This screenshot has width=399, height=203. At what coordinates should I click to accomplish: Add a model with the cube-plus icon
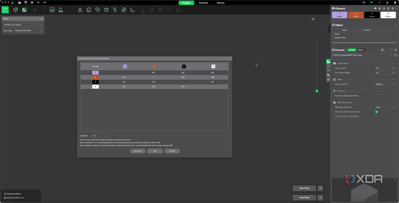(x=16, y=10)
